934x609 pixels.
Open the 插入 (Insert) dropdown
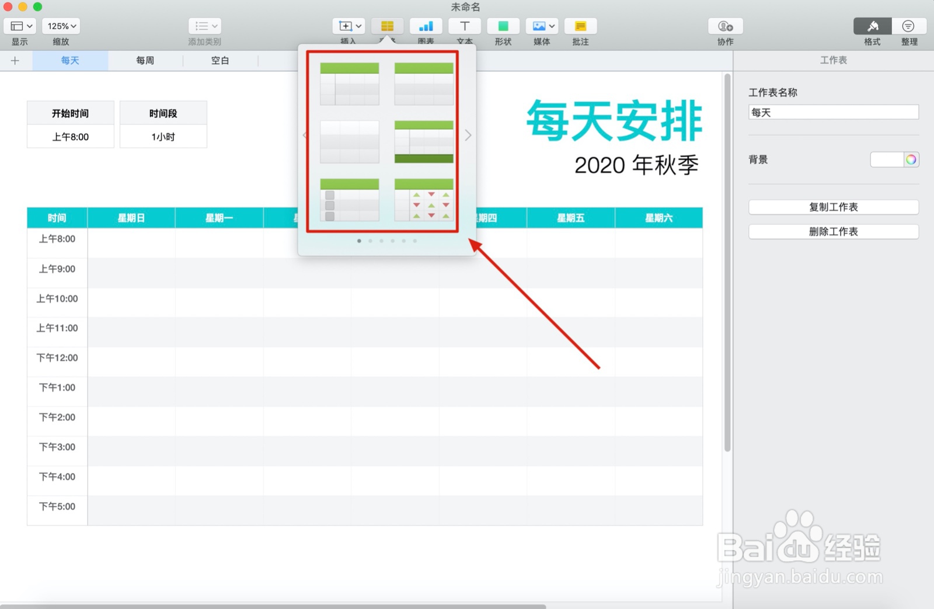(348, 26)
